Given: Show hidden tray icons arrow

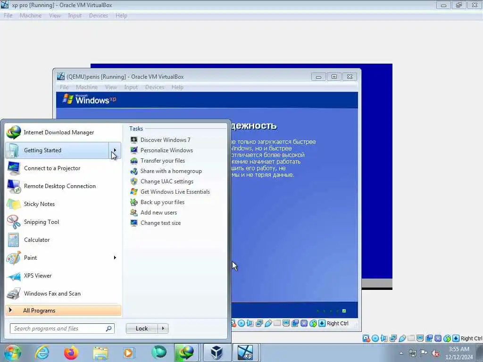Looking at the screenshot, I should 401,353.
